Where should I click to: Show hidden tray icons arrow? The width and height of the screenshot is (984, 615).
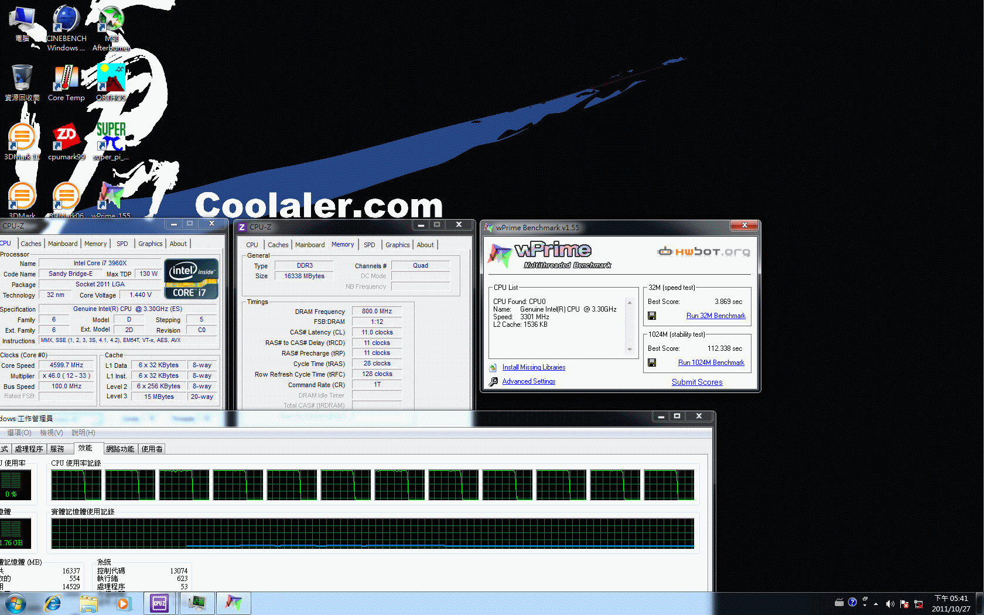[x=876, y=603]
